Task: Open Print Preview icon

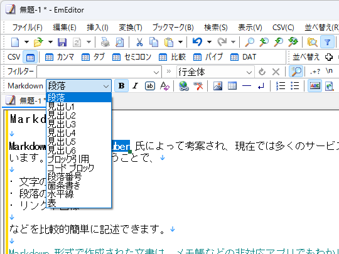Action: (119, 42)
